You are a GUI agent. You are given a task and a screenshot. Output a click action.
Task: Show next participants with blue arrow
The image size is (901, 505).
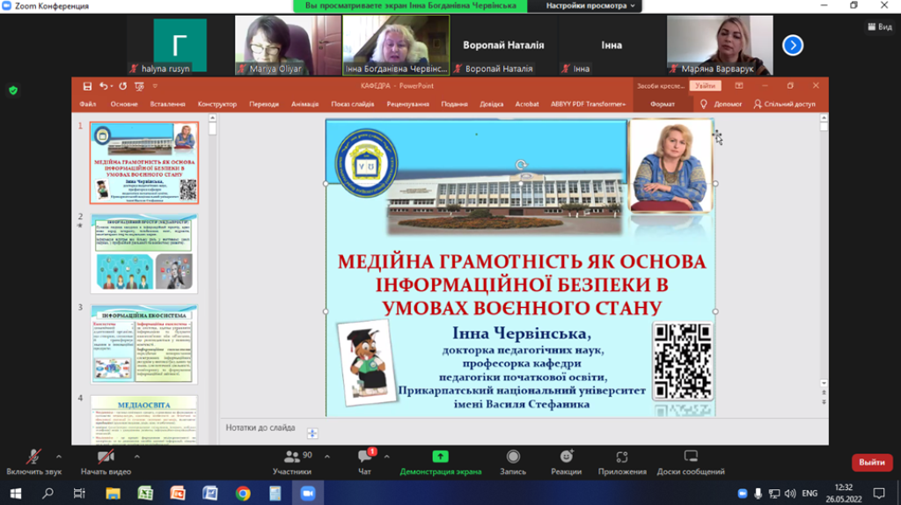click(x=793, y=45)
